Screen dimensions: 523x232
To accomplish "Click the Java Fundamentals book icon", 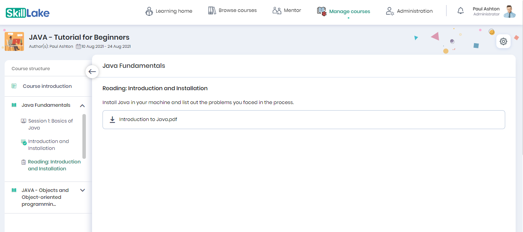I will tap(14, 105).
